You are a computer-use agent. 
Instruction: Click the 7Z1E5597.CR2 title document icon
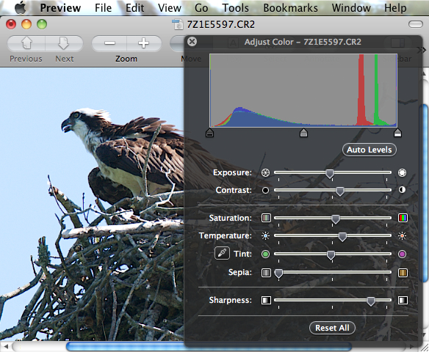pos(177,24)
